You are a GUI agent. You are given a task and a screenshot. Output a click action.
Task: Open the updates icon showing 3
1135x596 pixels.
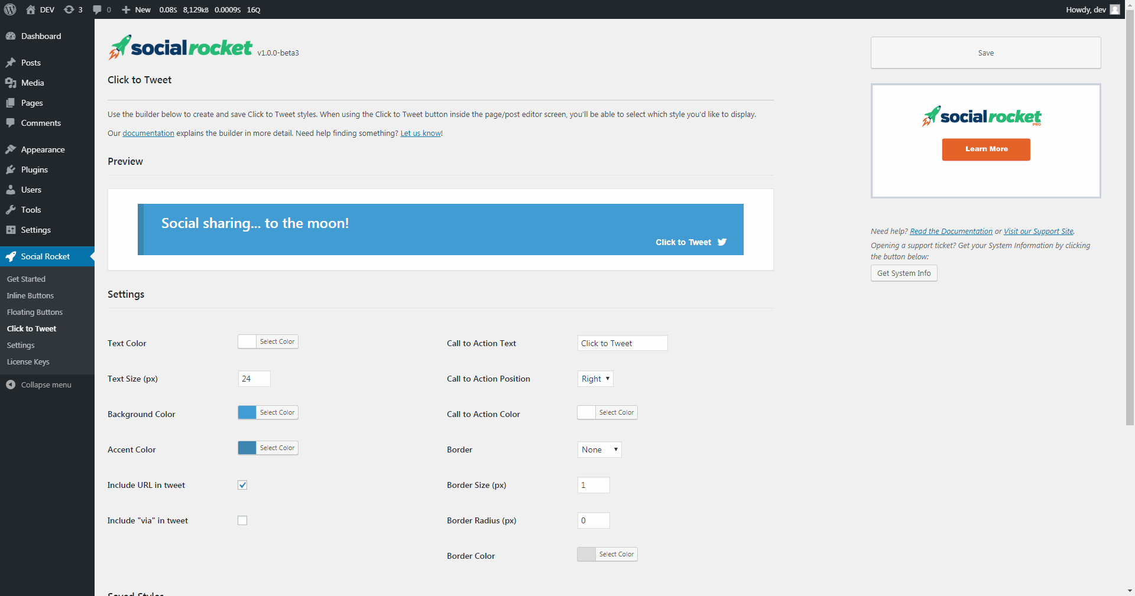(69, 9)
